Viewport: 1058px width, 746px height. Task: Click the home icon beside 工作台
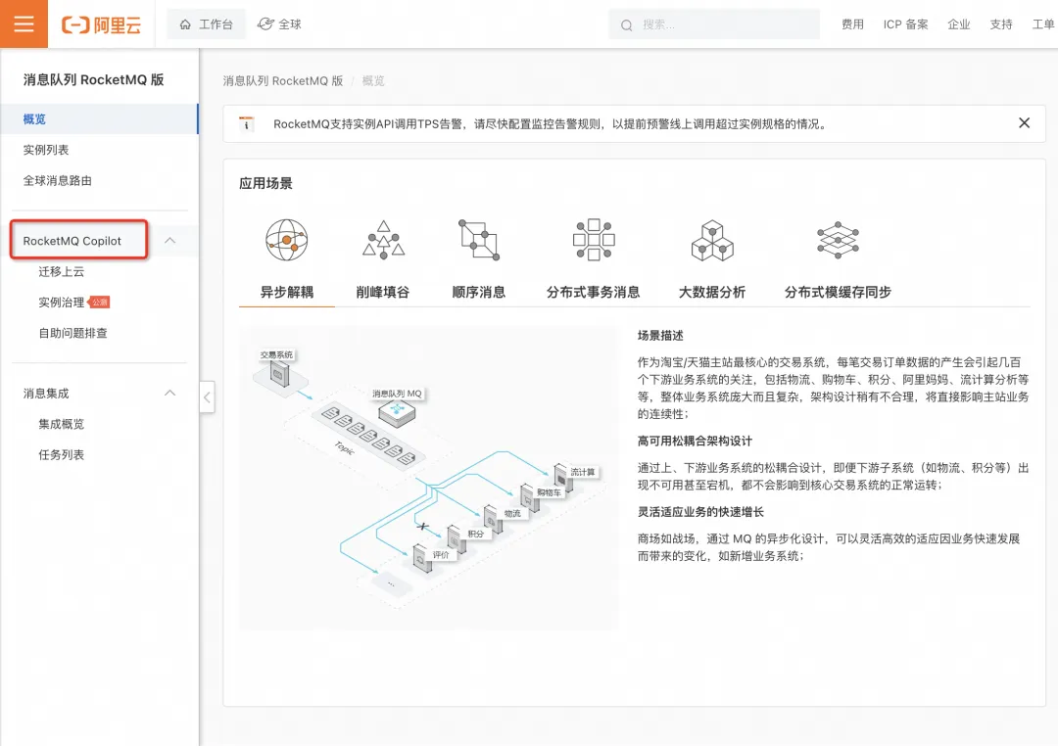coord(185,24)
